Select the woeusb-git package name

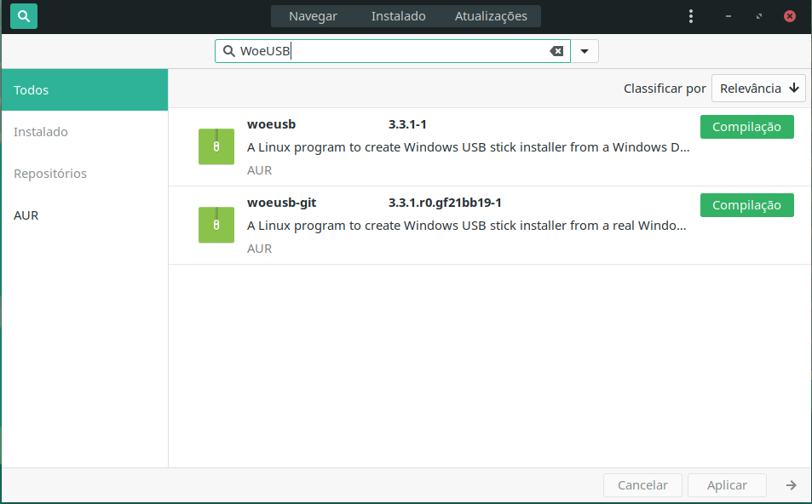[x=282, y=203]
